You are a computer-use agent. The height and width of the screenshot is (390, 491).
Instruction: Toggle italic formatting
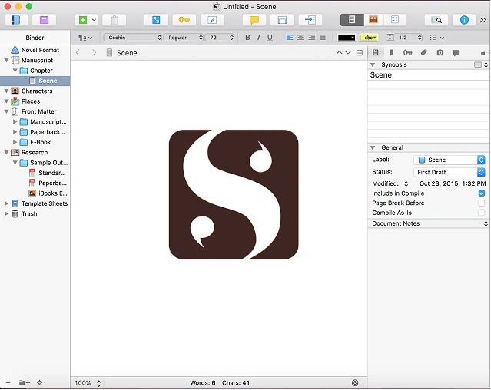click(x=259, y=38)
